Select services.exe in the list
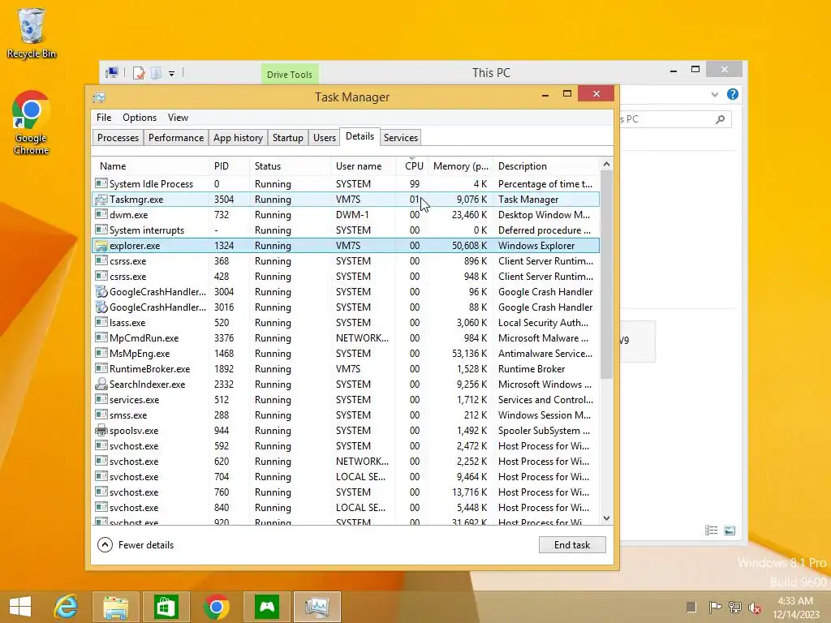Screen dimensions: 831x623 click(346, 399)
